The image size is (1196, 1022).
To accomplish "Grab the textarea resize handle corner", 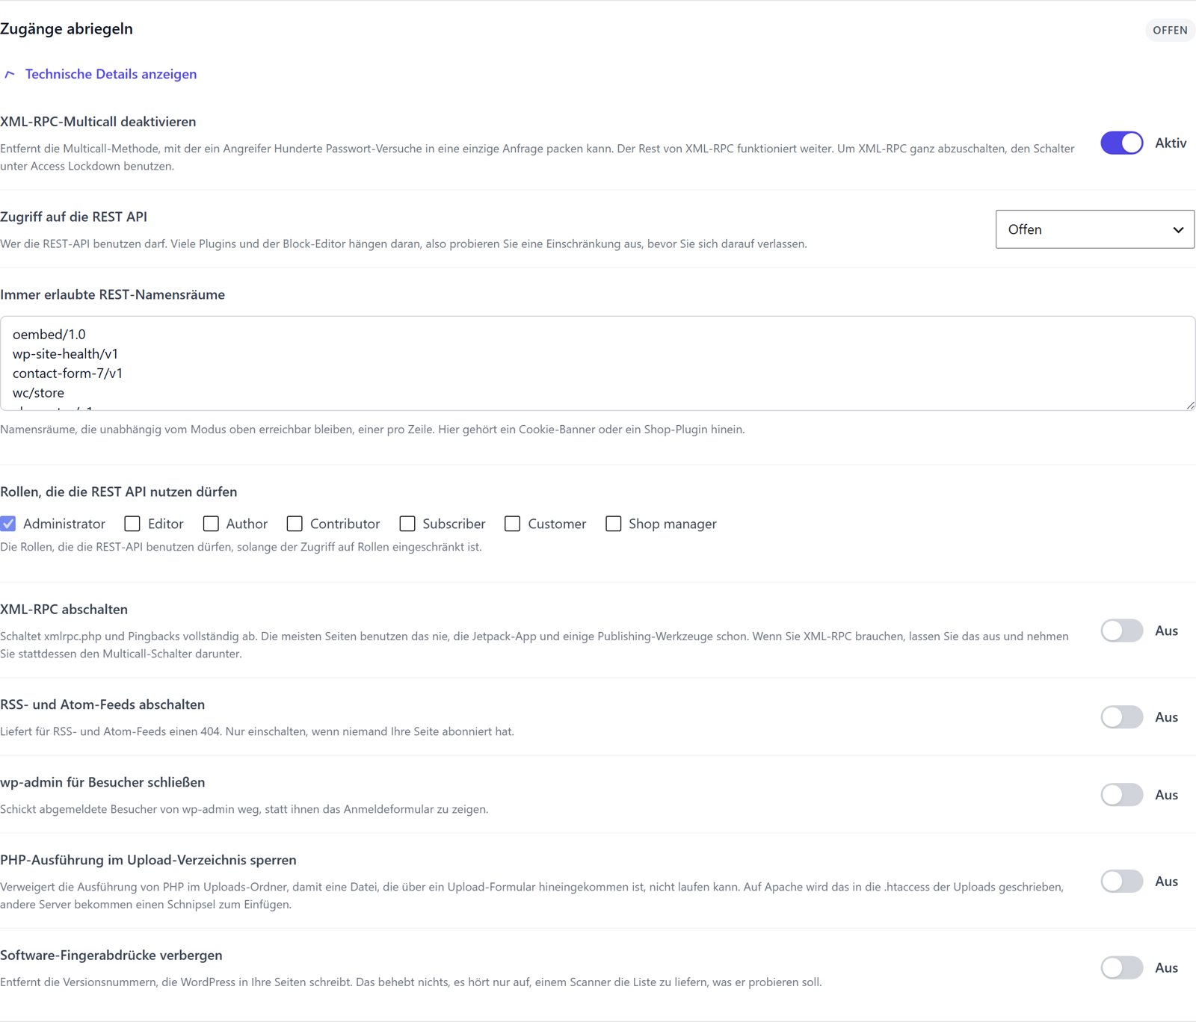I will click(x=1190, y=405).
